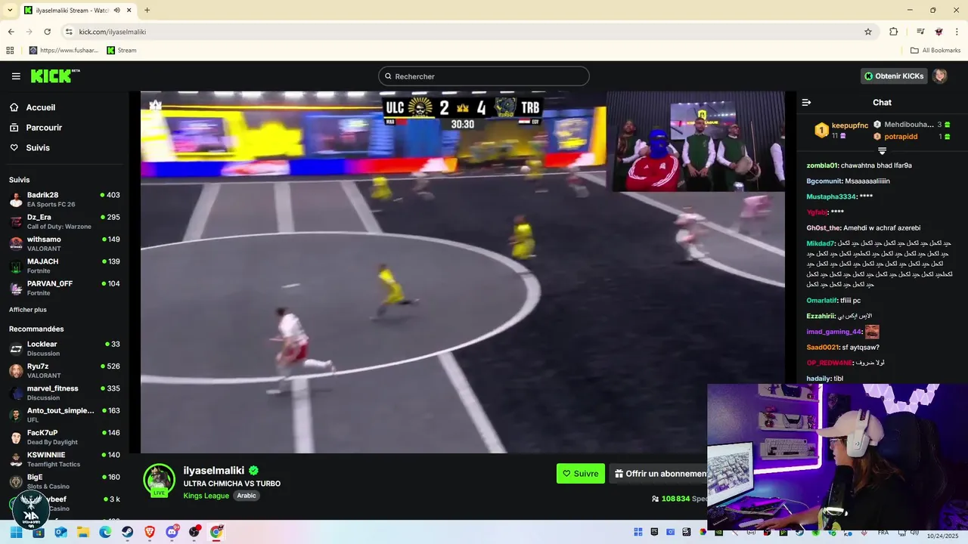Open the user profile avatar menu
The image size is (968, 544).
[x=939, y=76]
